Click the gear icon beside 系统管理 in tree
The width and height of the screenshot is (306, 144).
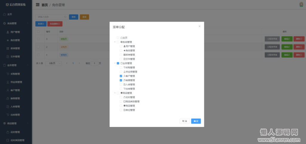tap(122, 42)
